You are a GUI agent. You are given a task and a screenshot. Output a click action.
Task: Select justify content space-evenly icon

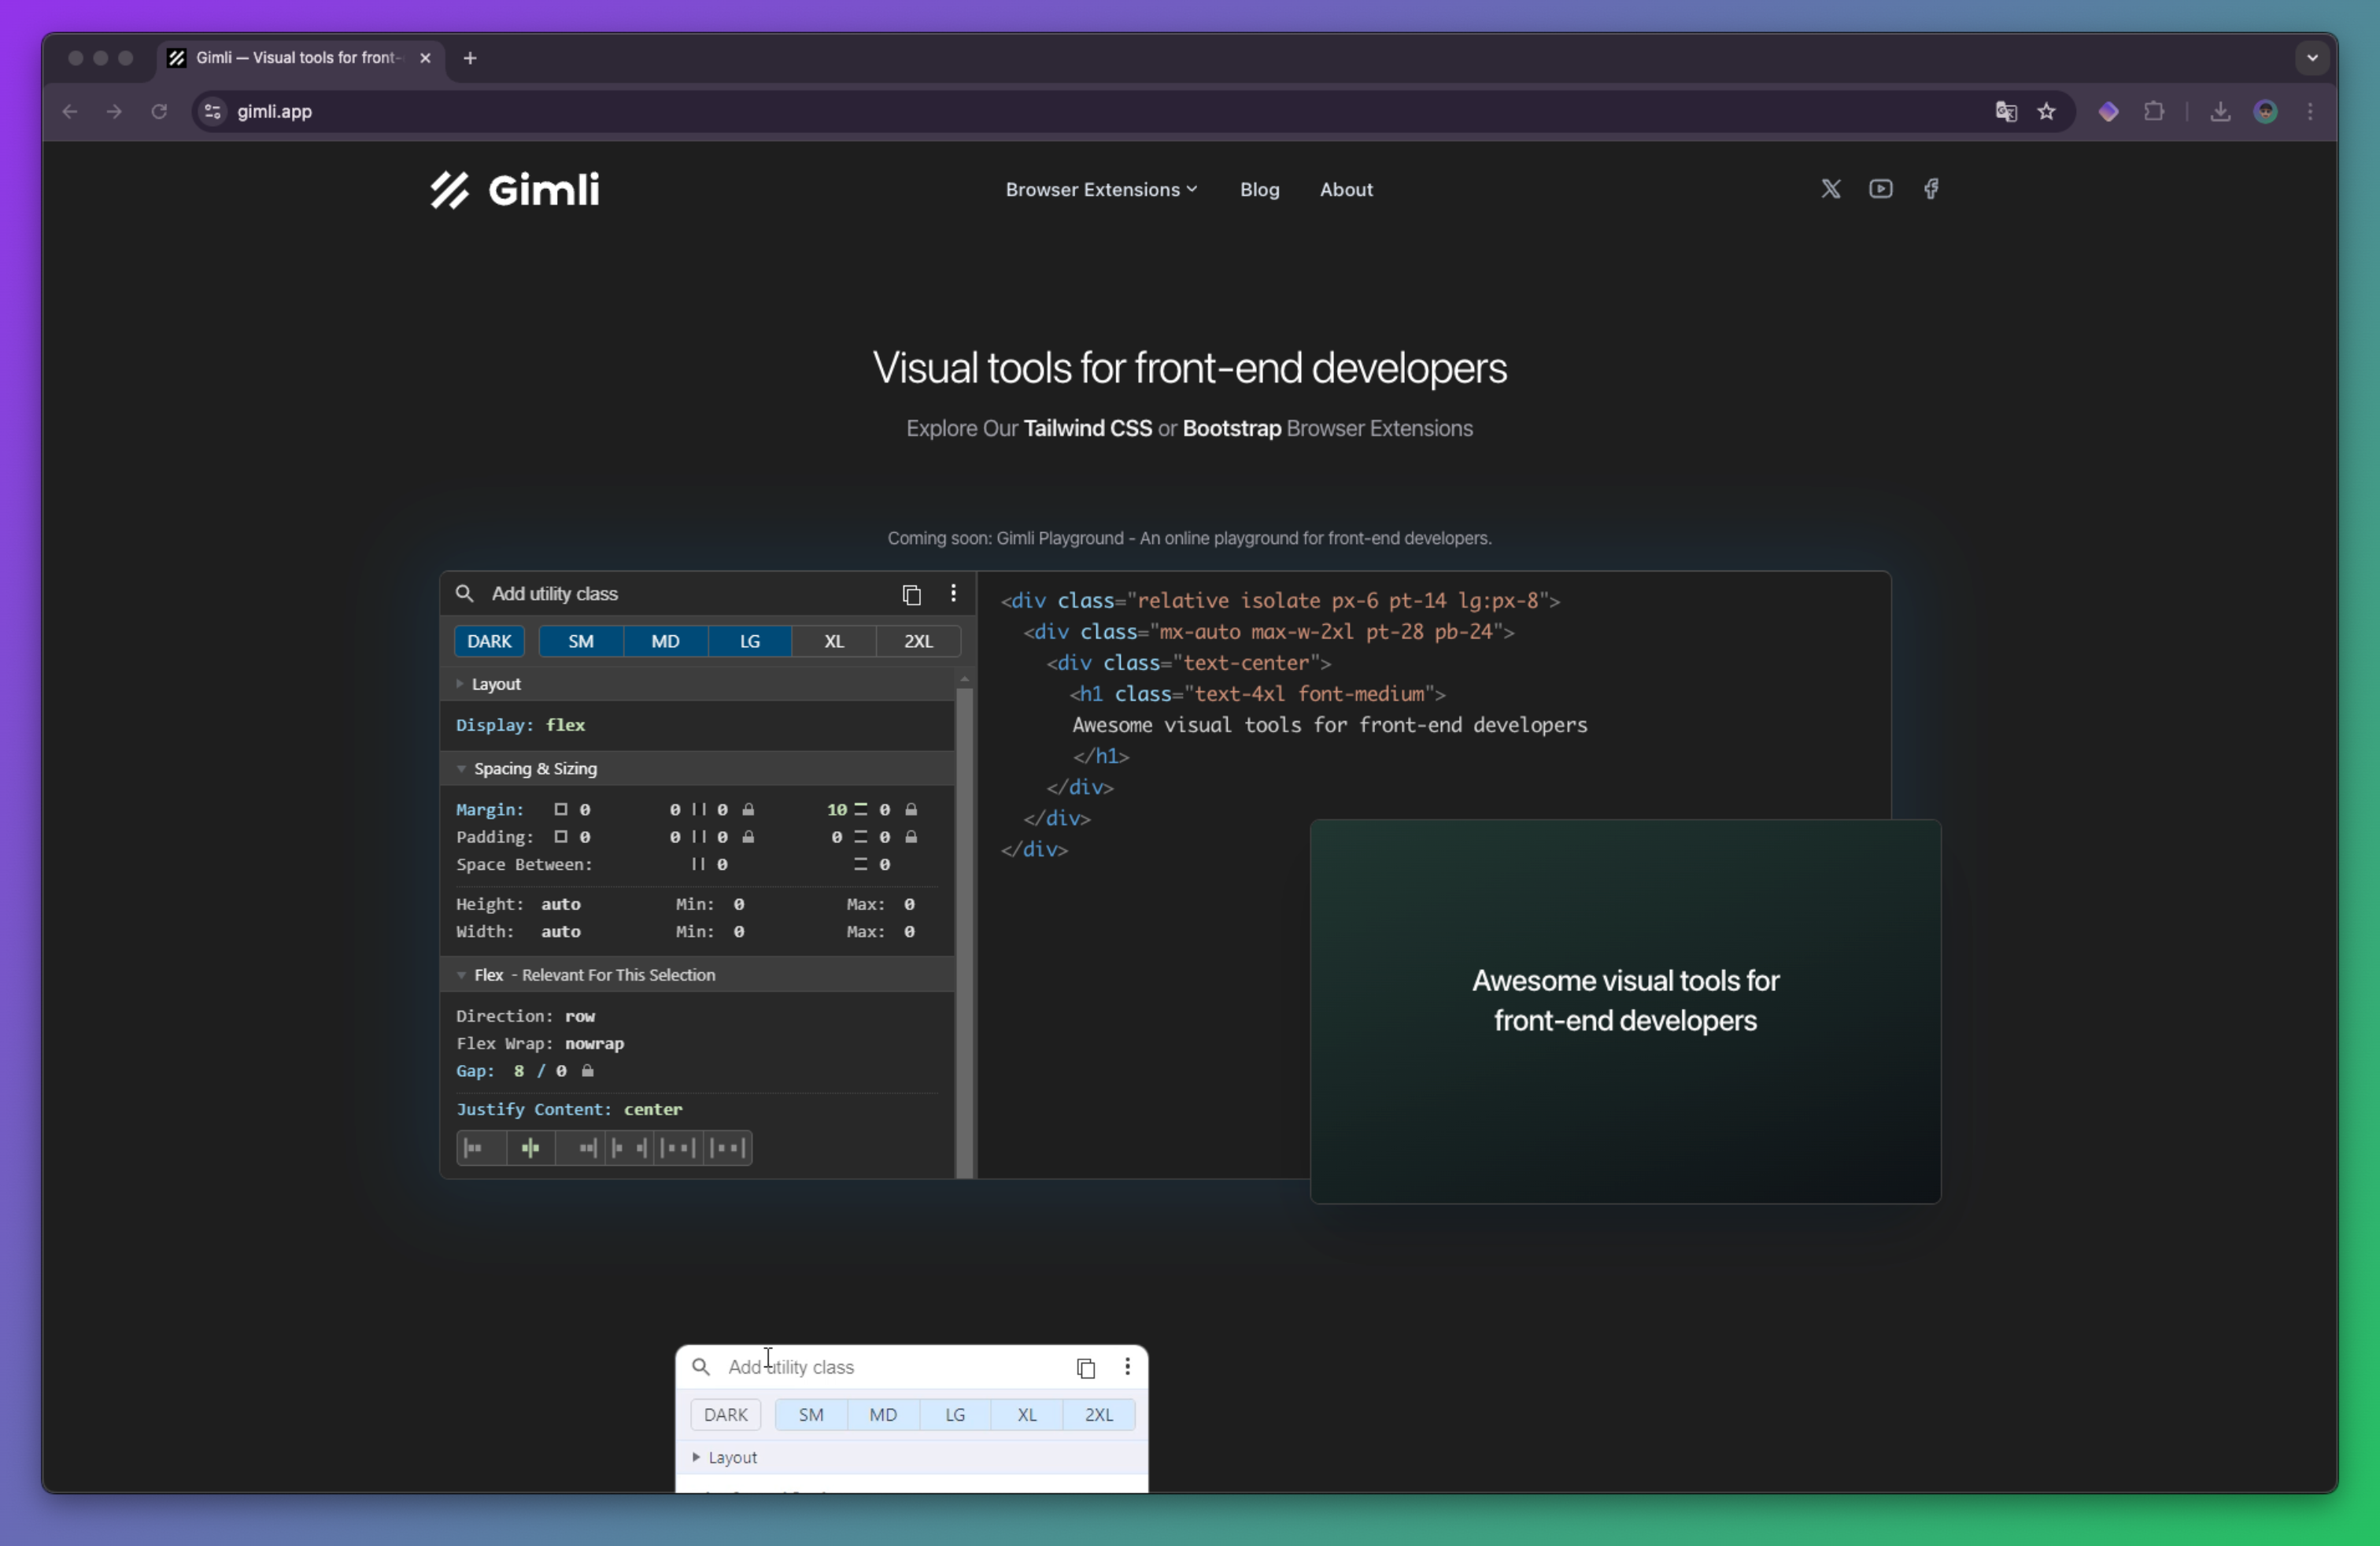coord(727,1148)
